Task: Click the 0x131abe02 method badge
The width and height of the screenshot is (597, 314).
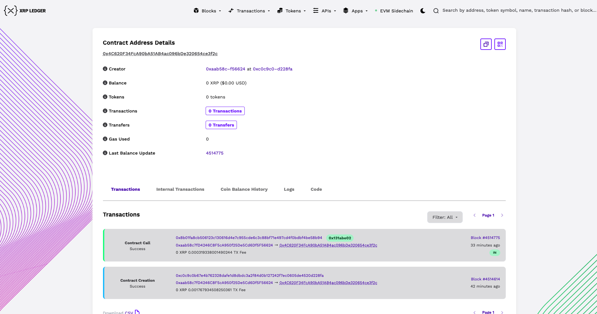Action: 340,238
